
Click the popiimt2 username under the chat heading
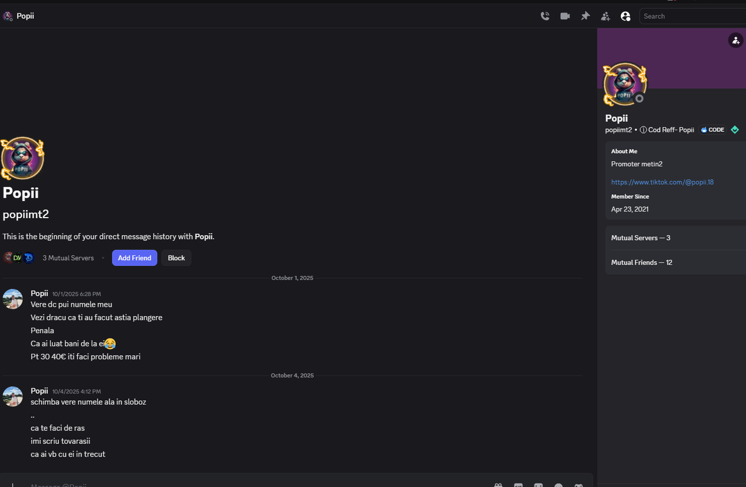tap(26, 214)
